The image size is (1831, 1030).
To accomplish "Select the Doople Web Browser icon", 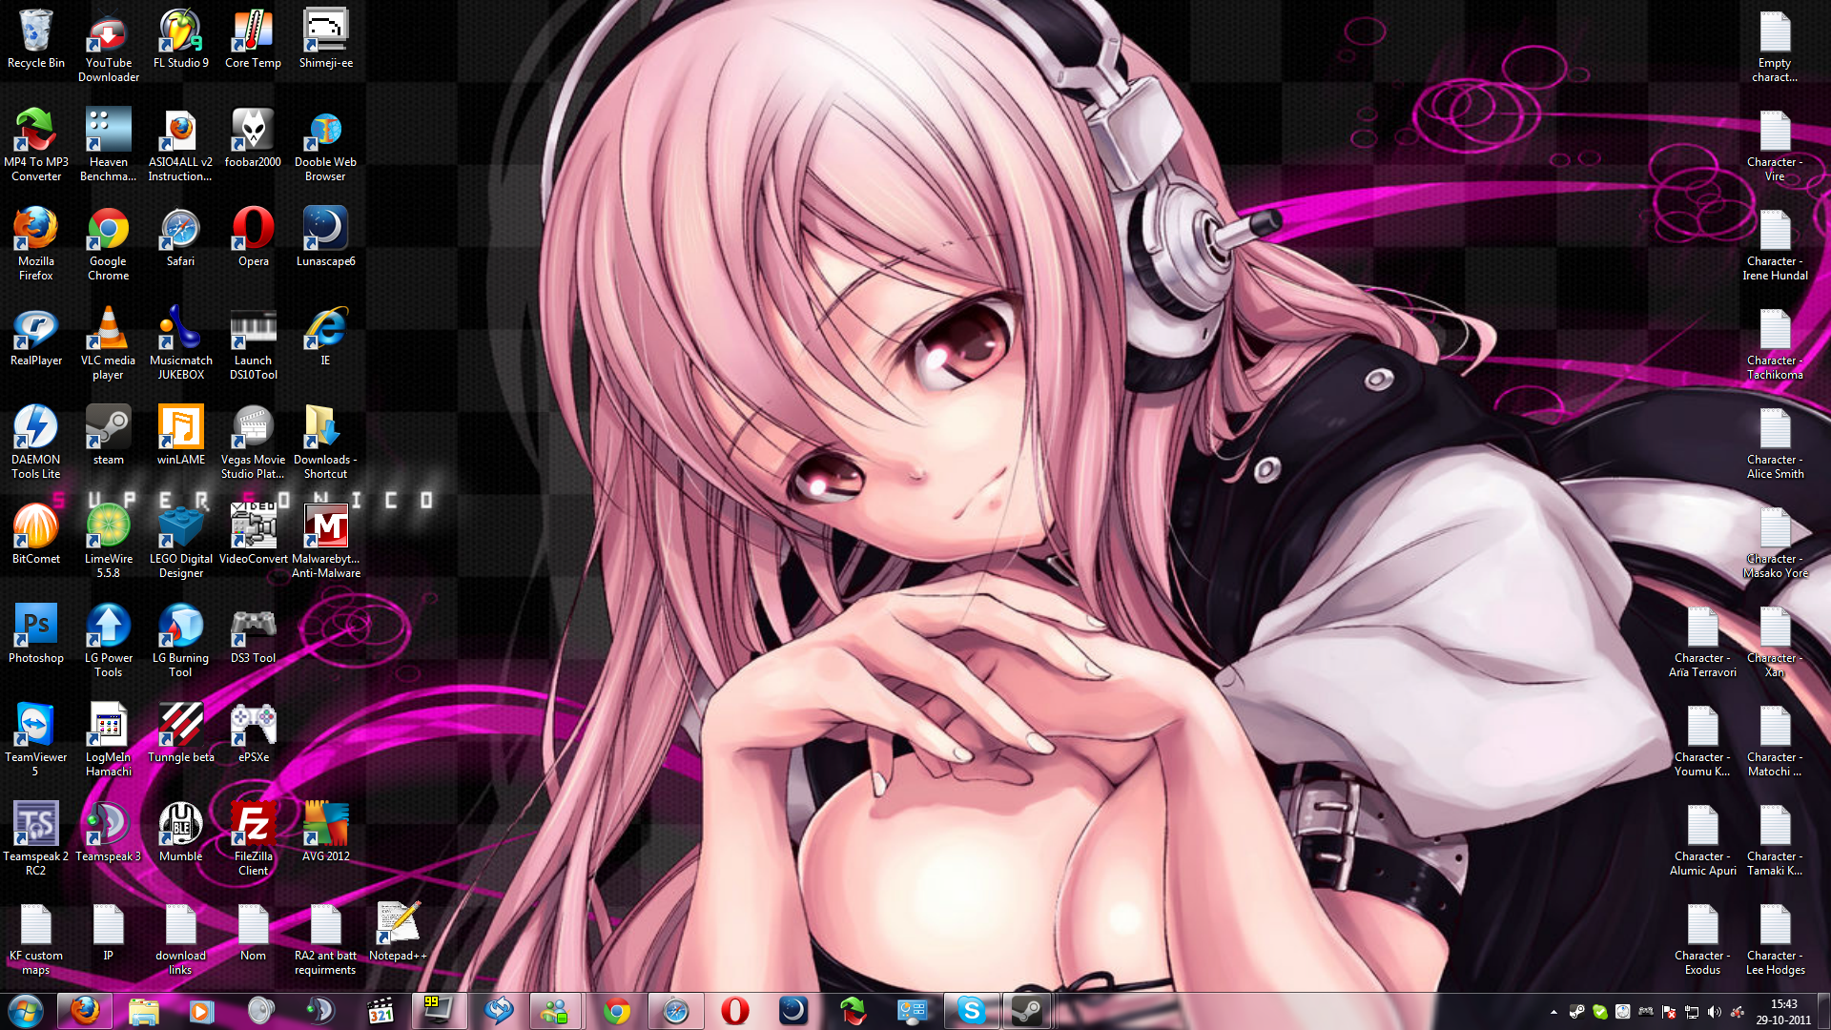I will [x=325, y=145].
